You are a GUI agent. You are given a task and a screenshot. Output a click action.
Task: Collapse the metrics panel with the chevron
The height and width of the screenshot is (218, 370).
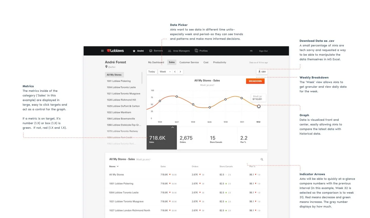click(172, 127)
